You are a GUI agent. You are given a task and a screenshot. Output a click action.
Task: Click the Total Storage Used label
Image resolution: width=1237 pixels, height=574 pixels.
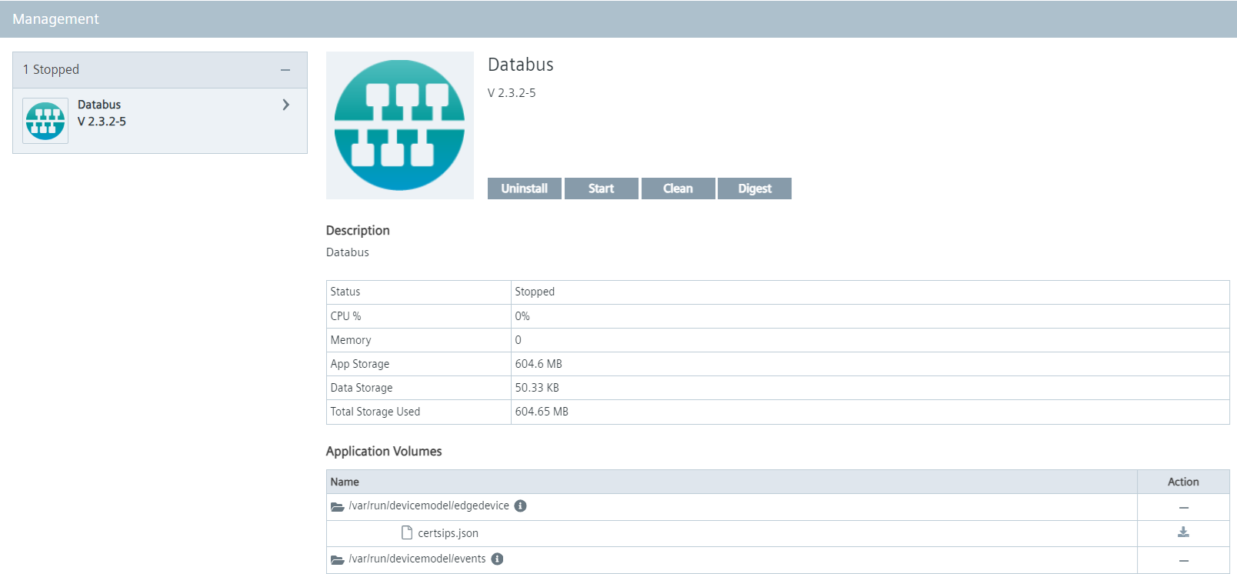coord(375,412)
